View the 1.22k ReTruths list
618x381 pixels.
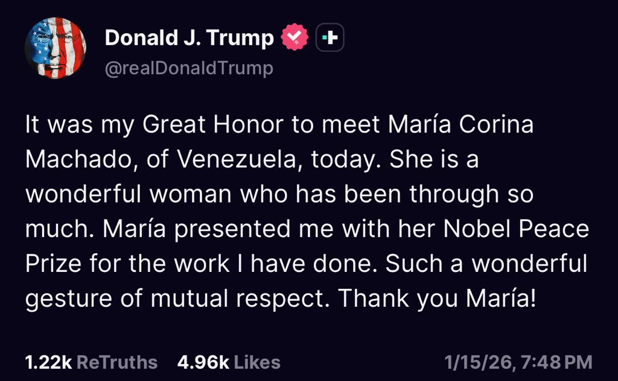91,362
